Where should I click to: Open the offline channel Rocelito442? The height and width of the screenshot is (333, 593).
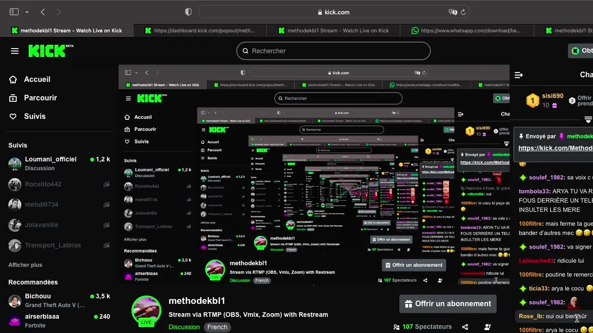[59, 184]
